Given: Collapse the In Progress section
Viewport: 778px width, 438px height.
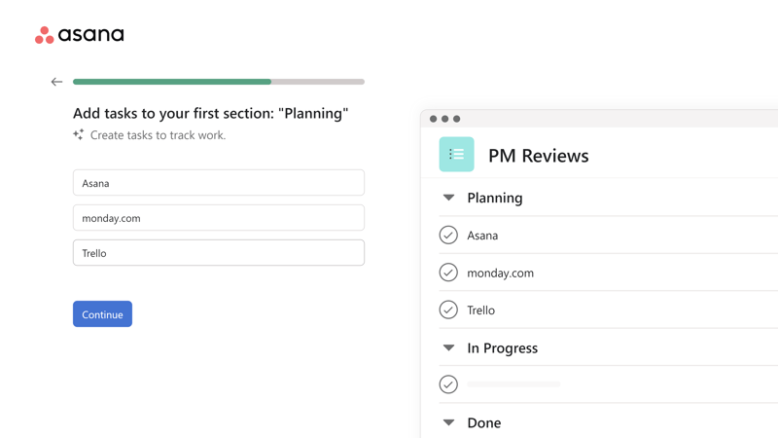Looking at the screenshot, I should 448,347.
